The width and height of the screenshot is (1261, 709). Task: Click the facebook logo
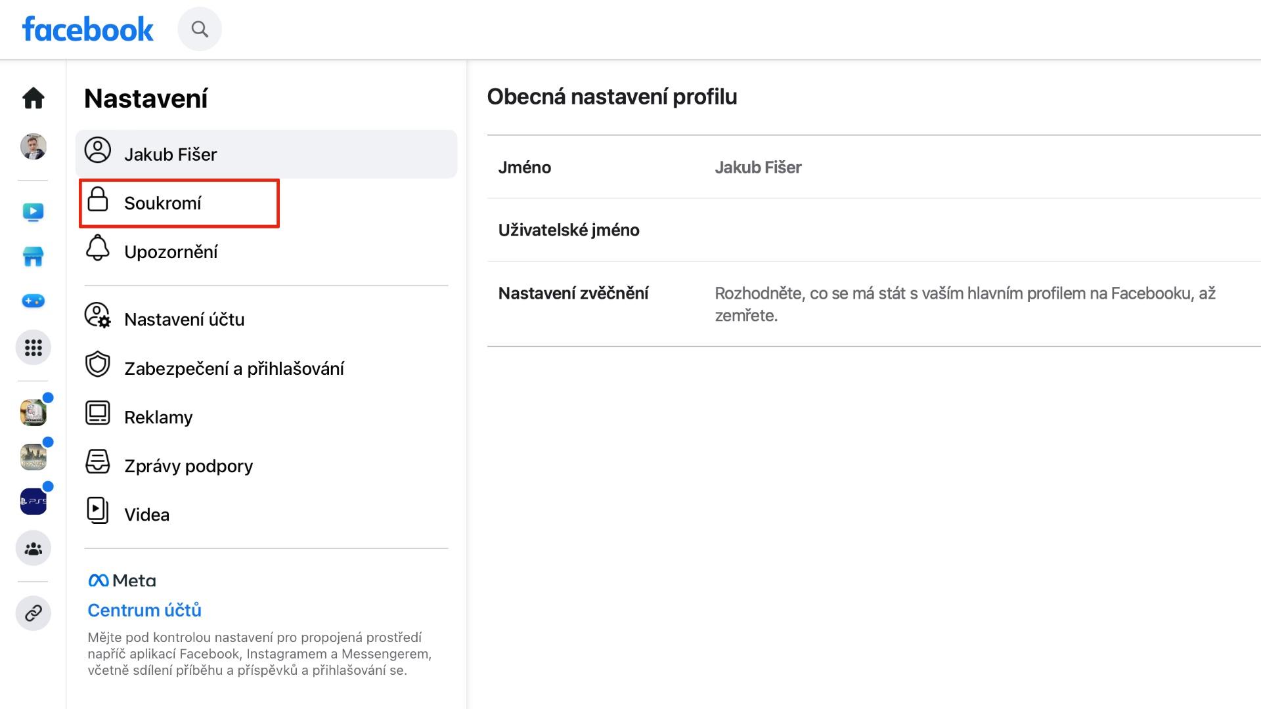pos(88,30)
